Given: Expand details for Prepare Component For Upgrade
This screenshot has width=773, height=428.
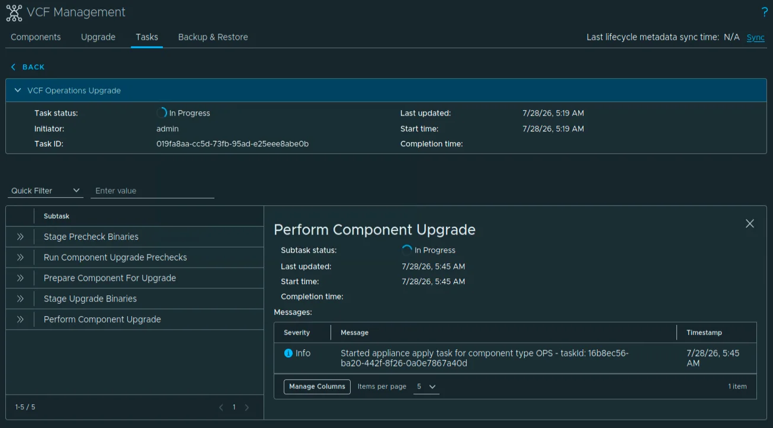Looking at the screenshot, I should point(20,278).
